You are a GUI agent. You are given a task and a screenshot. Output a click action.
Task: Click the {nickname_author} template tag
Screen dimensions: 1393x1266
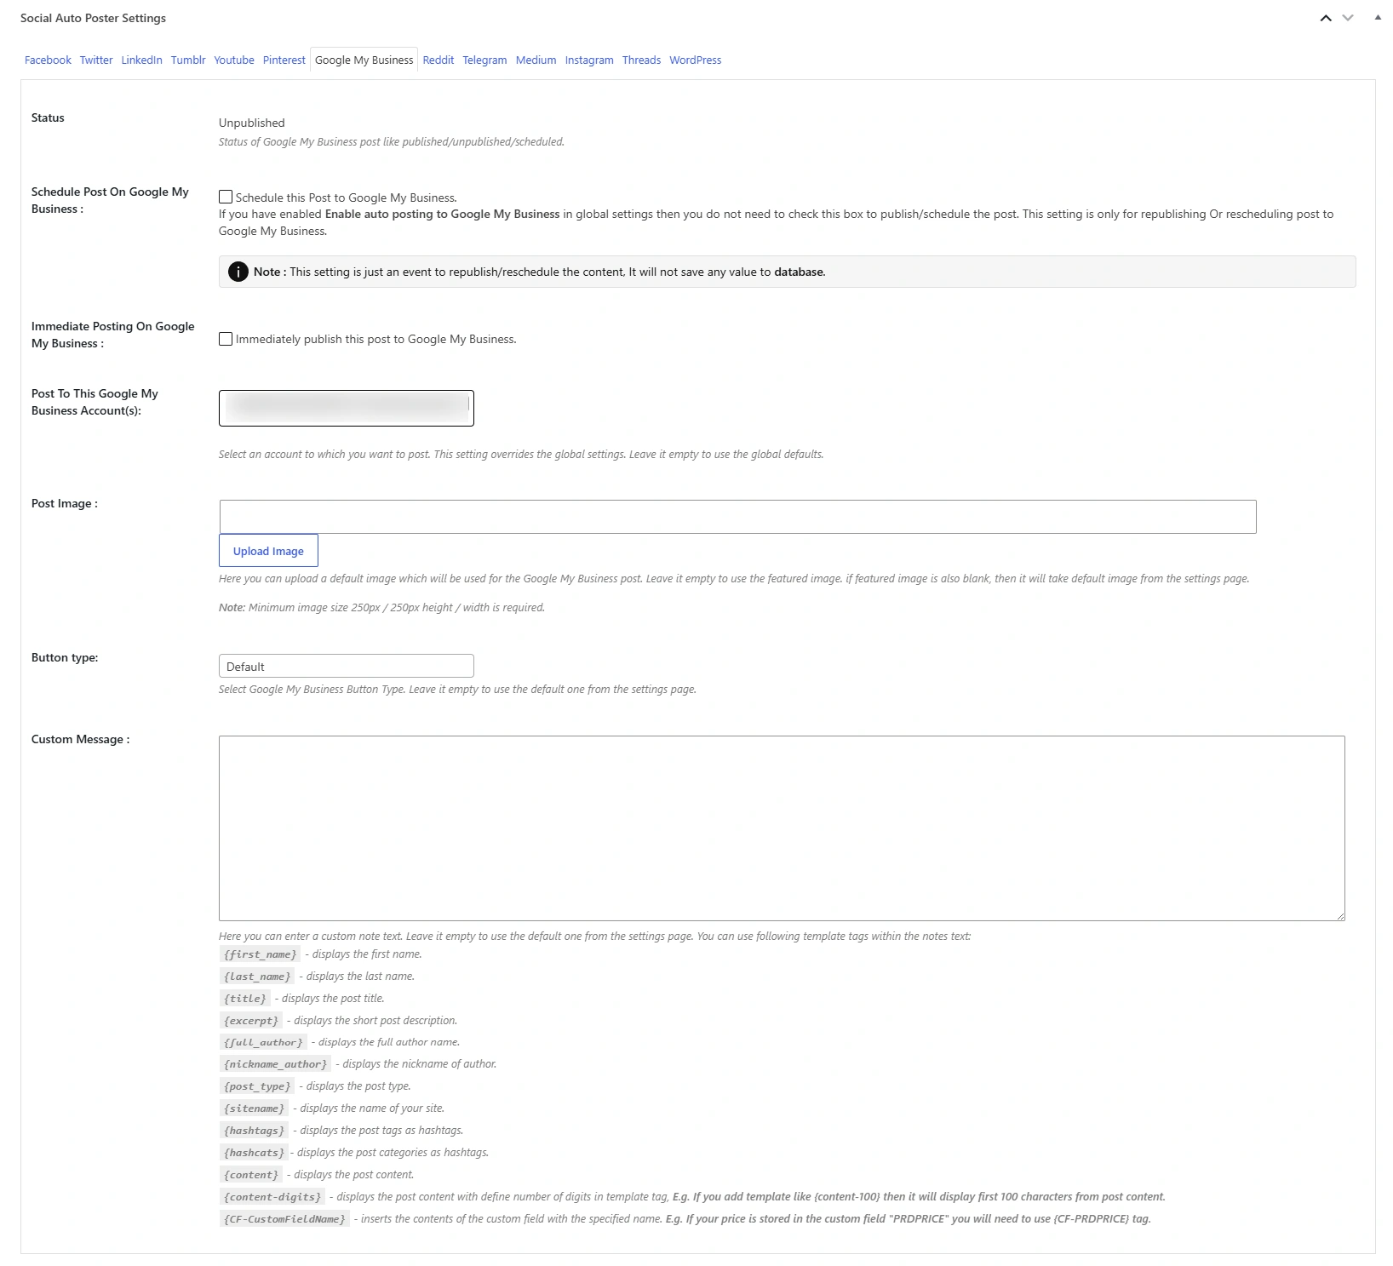point(275,1064)
